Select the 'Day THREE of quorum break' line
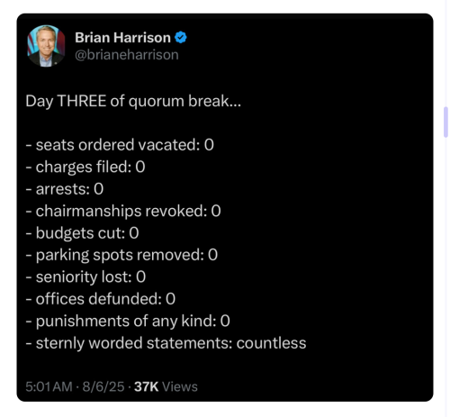The image size is (450, 417). pyautogui.click(x=133, y=101)
